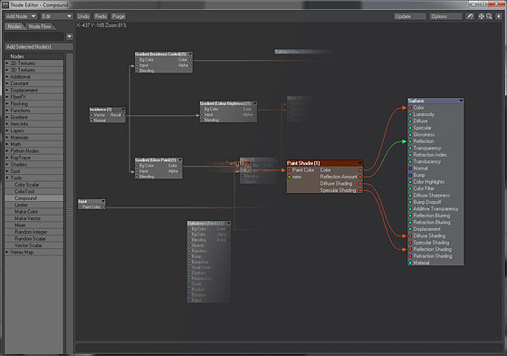Click the node search input field
507x356 pixels.
(34, 36)
